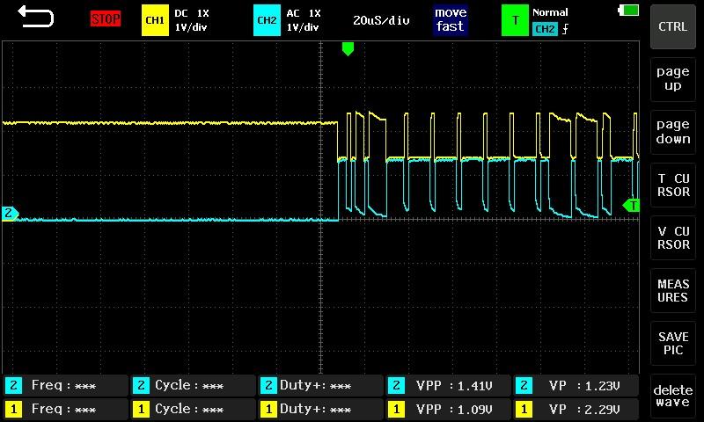Toggle the trigger edge slope symbol
Screen dimensions: 704x422
[565, 29]
